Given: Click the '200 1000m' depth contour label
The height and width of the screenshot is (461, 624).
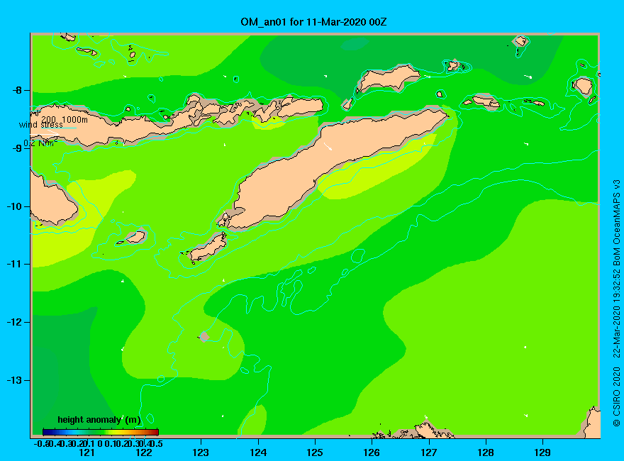Looking at the screenshot, I should pyautogui.click(x=65, y=119).
